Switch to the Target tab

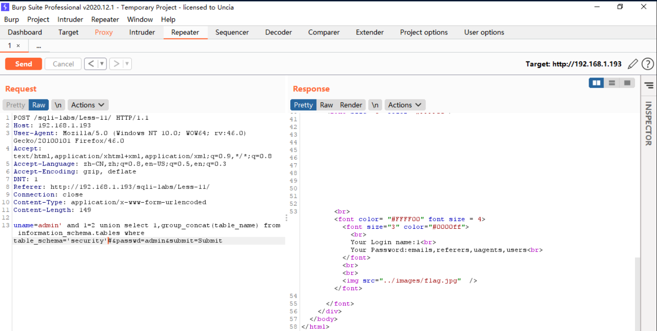pyautogui.click(x=68, y=32)
